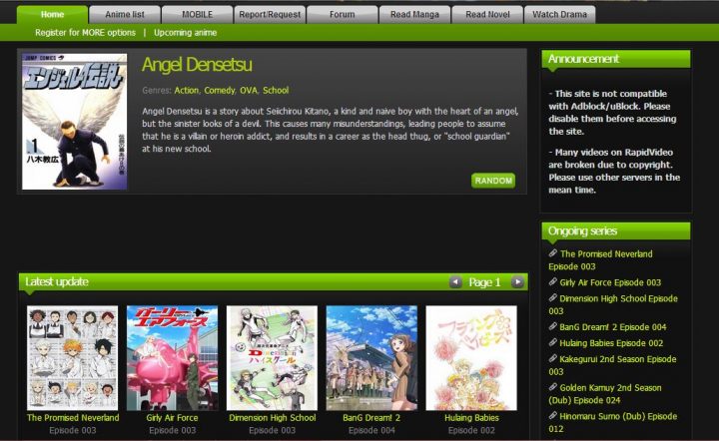The height and width of the screenshot is (441, 719).
Task: Click the Page 1 indicator text
Action: (x=484, y=282)
